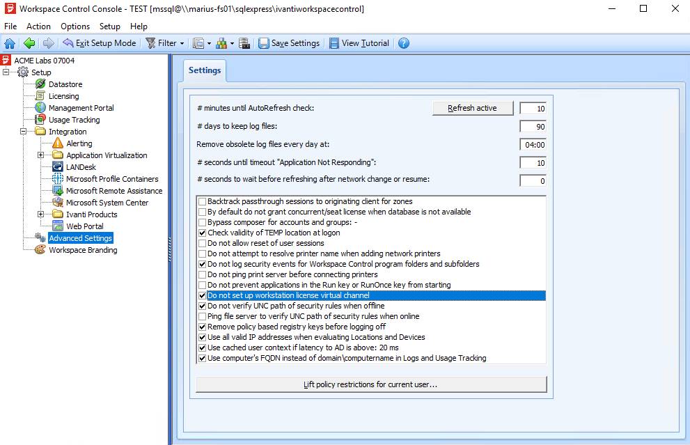The width and height of the screenshot is (690, 445).
Task: Expand the Application Virtualization node
Action: click(40, 155)
